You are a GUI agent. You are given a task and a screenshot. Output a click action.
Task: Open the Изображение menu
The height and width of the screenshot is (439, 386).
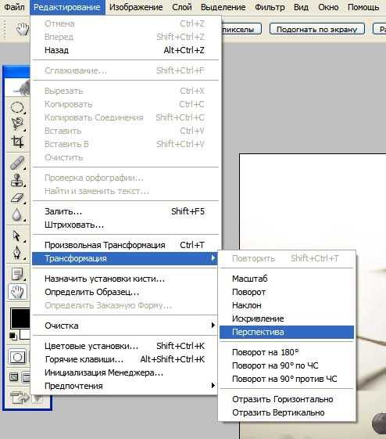(136, 7)
